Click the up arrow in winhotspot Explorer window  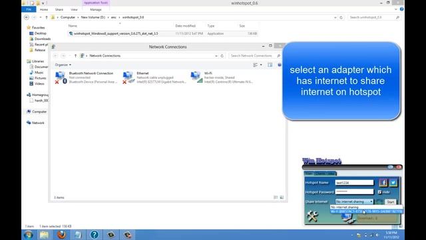click(47, 17)
